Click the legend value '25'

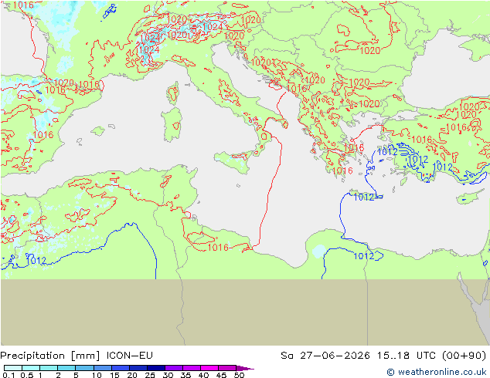150,375
